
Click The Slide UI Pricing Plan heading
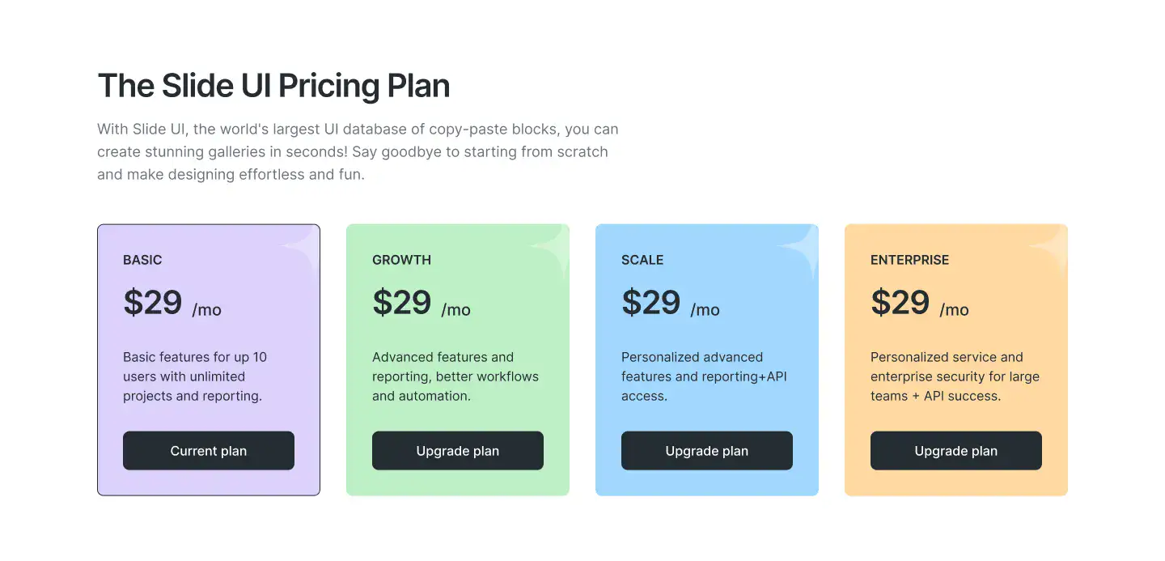(x=273, y=86)
